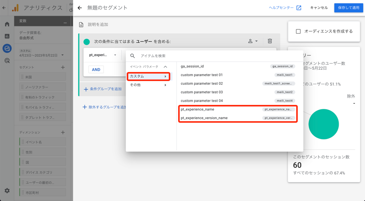Click 保存して適用 button
This screenshot has width=365, height=201.
coord(348,8)
